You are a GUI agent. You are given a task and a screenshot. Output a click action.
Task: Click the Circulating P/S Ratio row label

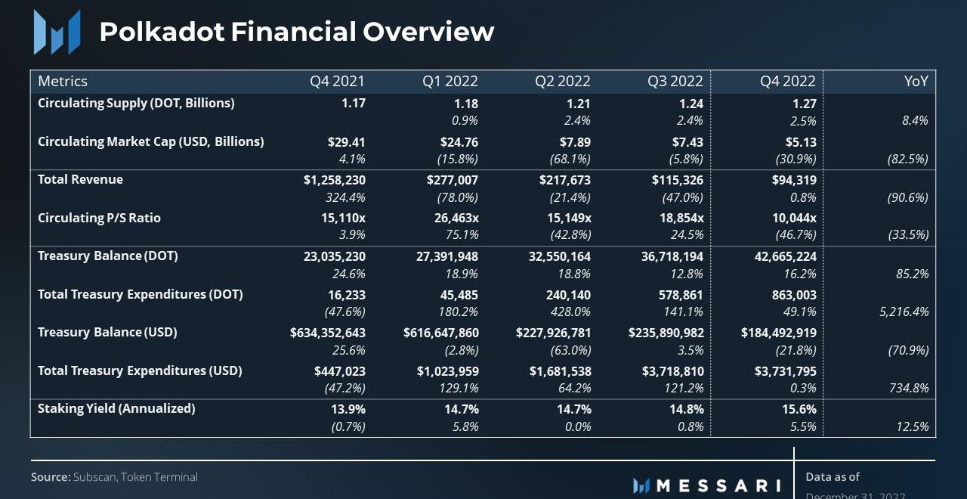[99, 218]
